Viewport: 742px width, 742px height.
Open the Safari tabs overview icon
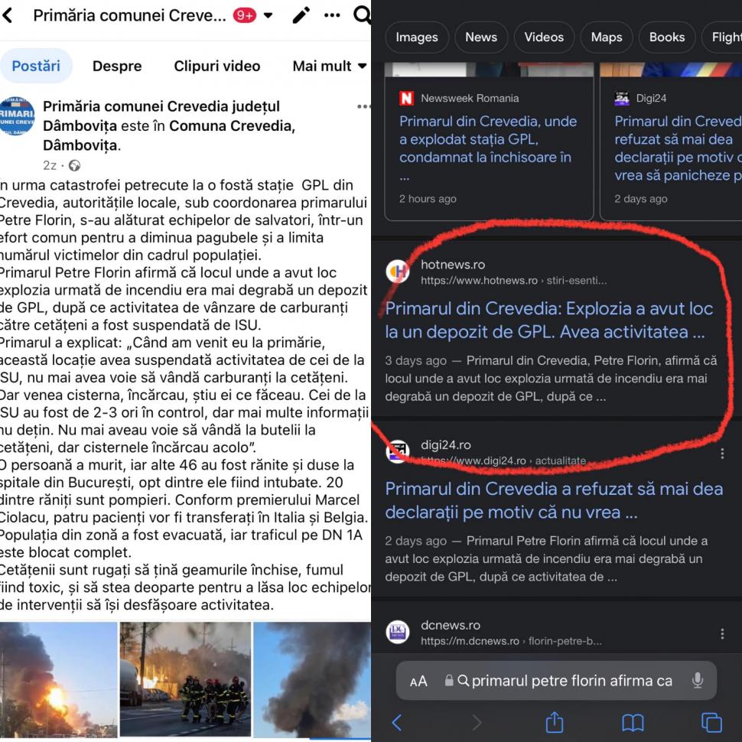pos(711,723)
